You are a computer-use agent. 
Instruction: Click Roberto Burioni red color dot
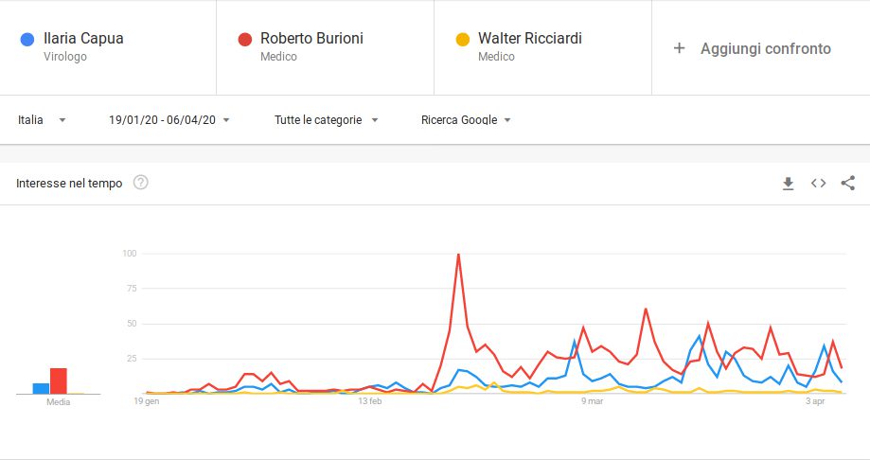click(x=244, y=40)
